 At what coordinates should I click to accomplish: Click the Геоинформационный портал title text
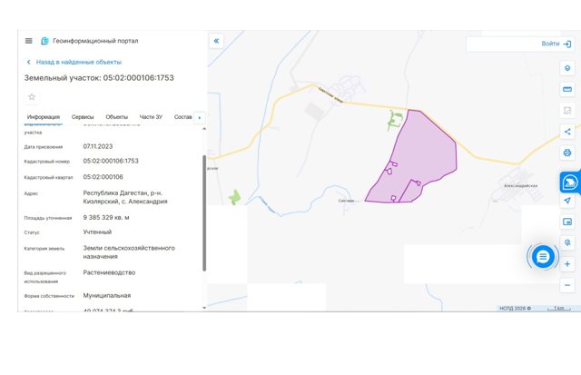(x=95, y=41)
